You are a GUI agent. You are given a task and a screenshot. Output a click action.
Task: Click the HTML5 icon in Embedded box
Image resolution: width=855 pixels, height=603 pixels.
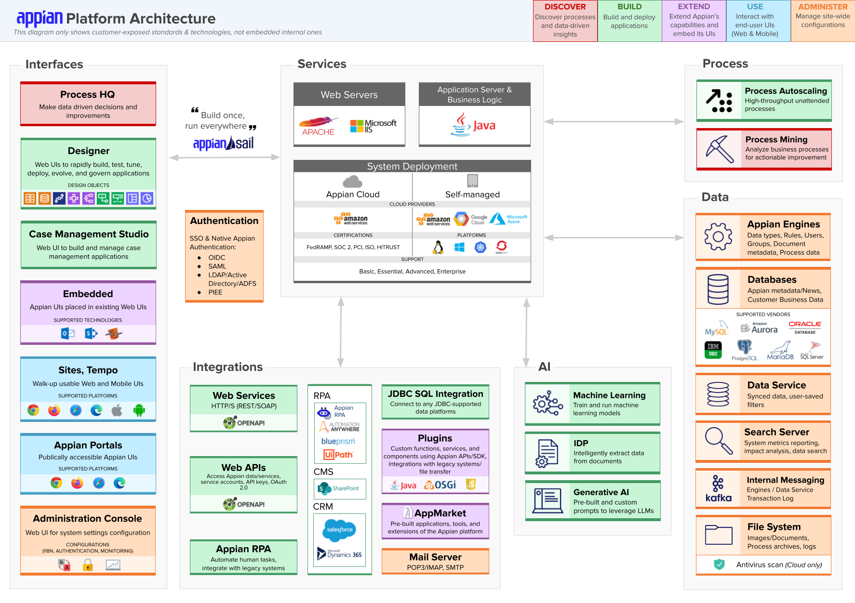[x=114, y=333]
